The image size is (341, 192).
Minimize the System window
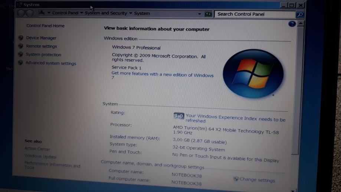click(283, 5)
